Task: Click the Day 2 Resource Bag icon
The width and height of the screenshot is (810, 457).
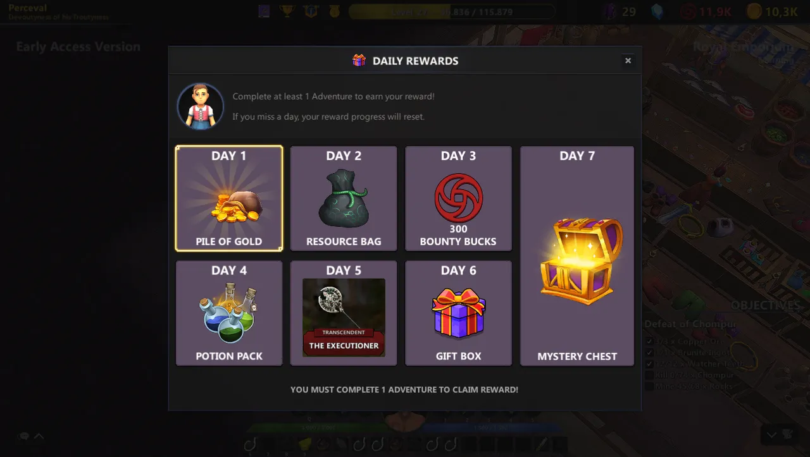Action: [x=344, y=198]
